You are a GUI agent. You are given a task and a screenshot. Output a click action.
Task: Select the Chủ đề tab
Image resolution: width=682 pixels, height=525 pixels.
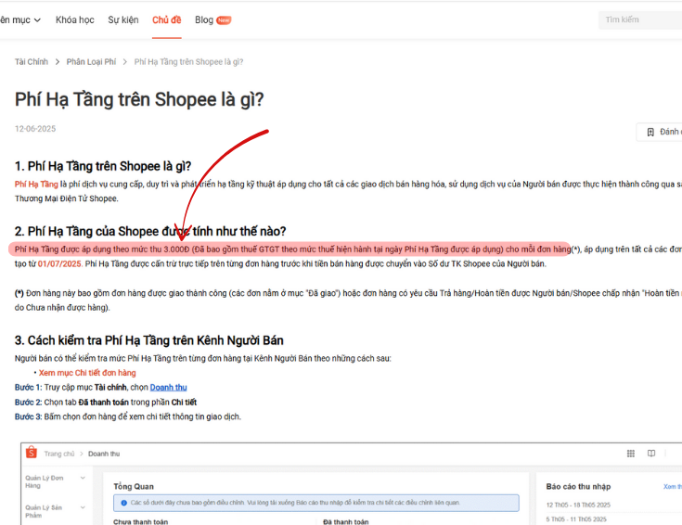(167, 20)
